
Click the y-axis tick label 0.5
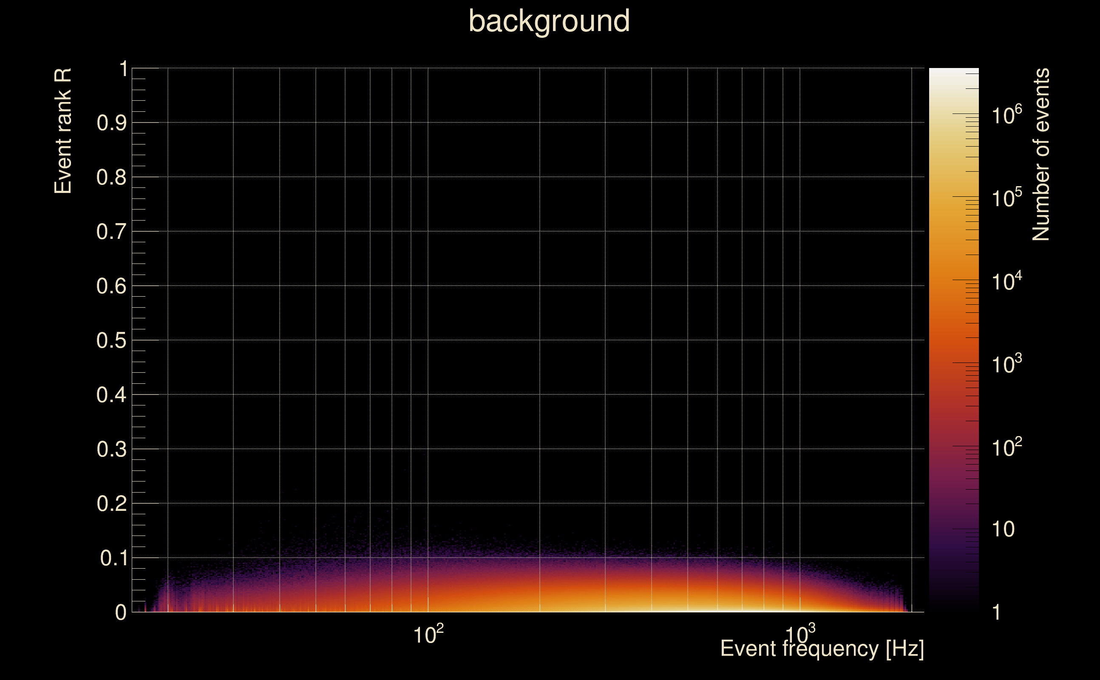click(111, 341)
